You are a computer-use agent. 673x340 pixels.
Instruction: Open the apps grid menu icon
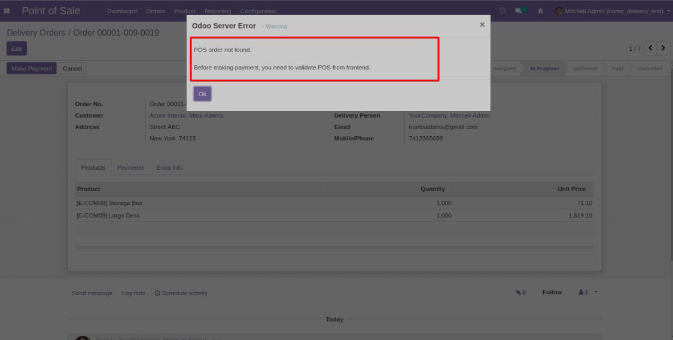coord(7,11)
